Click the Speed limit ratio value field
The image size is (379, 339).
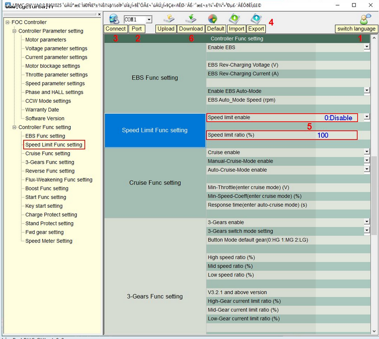(322, 135)
